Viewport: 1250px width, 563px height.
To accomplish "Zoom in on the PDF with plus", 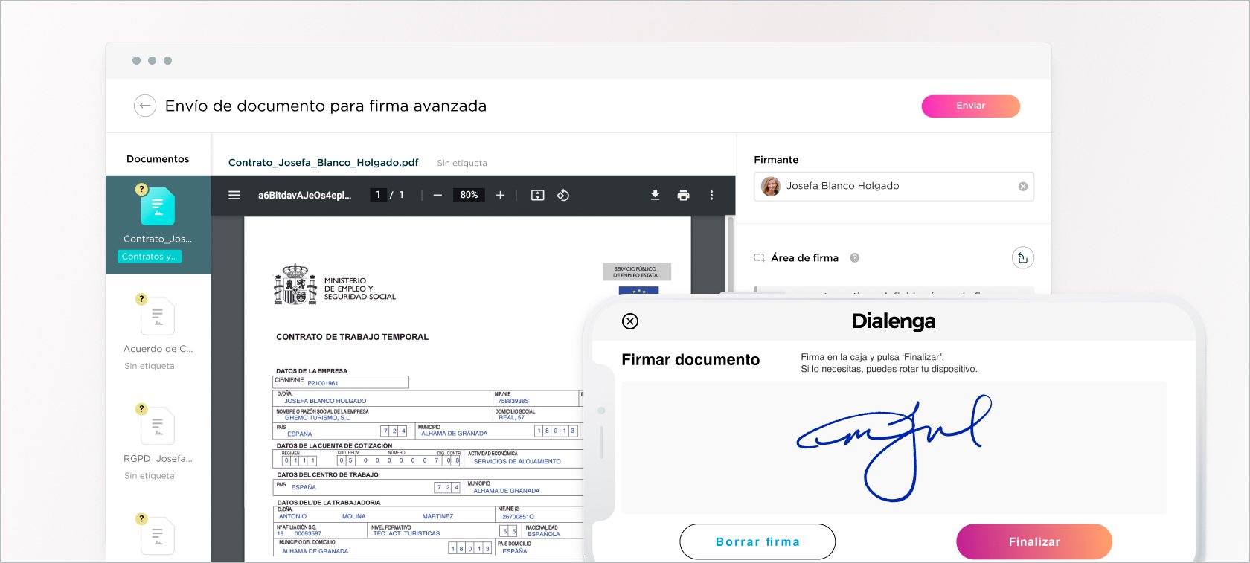I will pos(500,195).
